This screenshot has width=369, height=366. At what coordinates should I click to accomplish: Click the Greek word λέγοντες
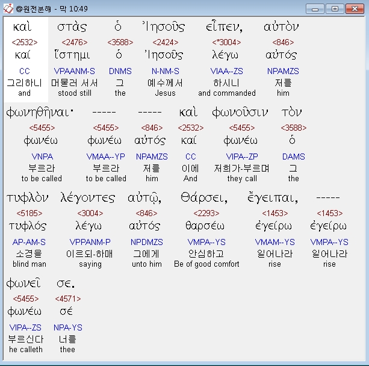pyautogui.click(x=88, y=198)
